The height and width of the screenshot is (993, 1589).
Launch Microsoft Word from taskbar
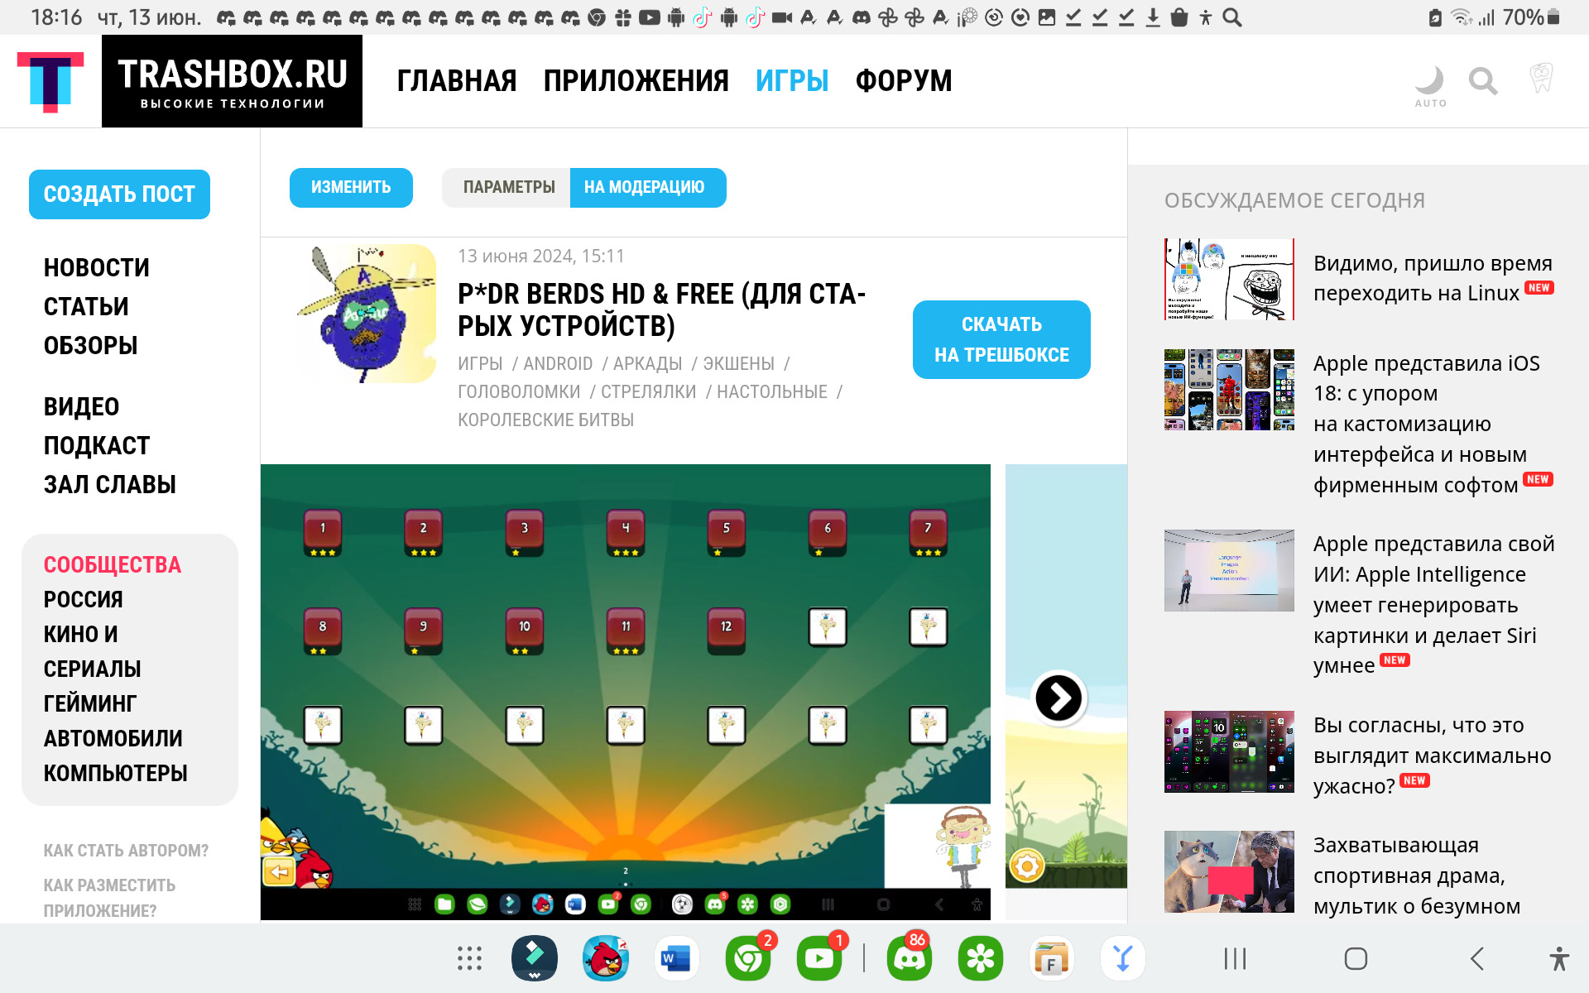pyautogui.click(x=676, y=959)
